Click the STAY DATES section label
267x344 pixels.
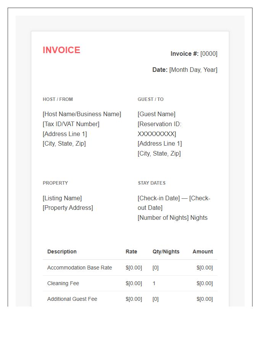click(x=152, y=183)
